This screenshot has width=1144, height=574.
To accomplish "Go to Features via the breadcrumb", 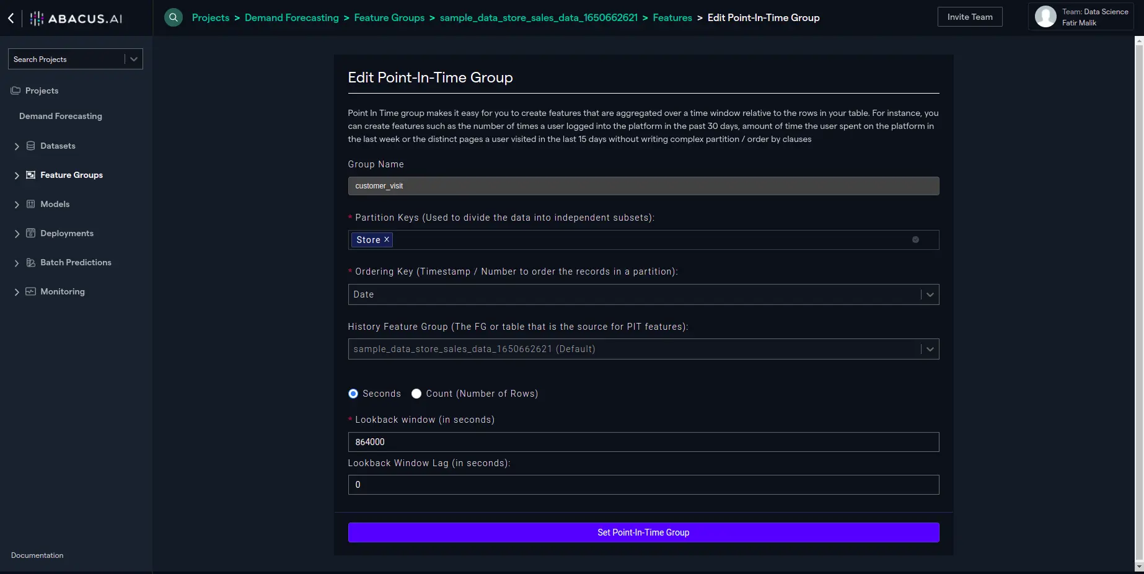I will [x=672, y=17].
